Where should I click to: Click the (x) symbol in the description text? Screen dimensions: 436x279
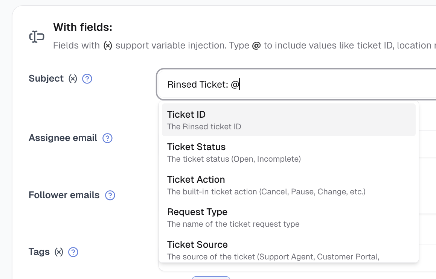(107, 45)
